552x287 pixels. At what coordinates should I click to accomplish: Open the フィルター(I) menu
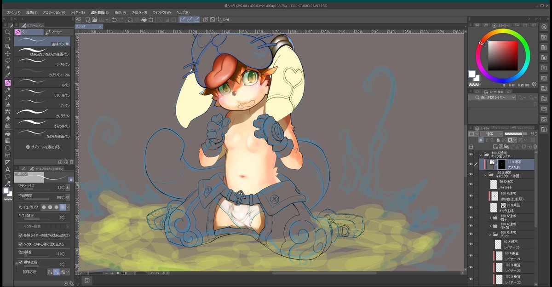click(139, 12)
